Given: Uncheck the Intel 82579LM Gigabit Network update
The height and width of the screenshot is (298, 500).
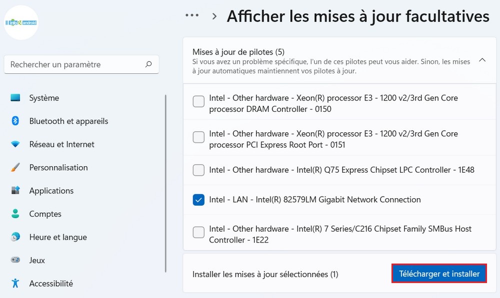Looking at the screenshot, I should point(198,200).
